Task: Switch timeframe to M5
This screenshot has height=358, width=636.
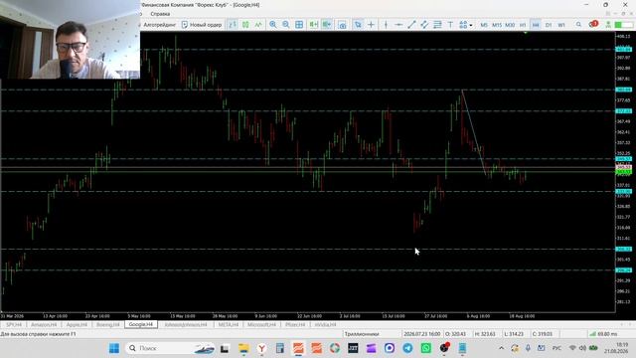Action: coord(484,25)
